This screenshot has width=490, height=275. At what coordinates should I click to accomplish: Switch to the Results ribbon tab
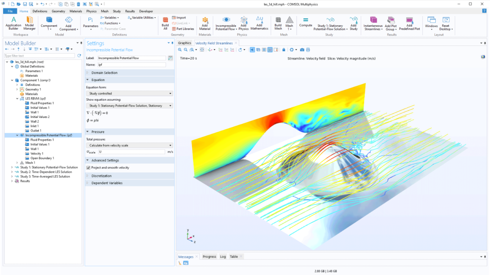(130, 11)
